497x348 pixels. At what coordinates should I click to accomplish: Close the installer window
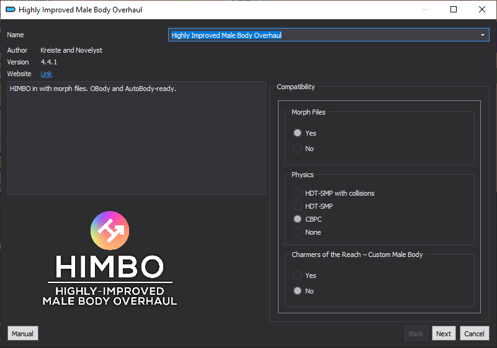(x=481, y=9)
